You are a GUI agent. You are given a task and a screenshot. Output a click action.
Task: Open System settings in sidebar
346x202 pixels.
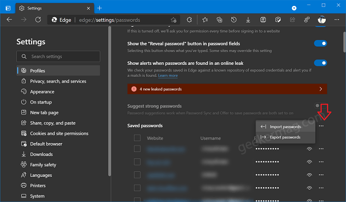click(58, 196)
